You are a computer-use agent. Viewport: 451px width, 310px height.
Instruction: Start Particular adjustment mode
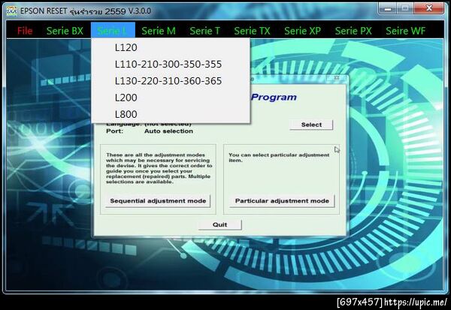[282, 201]
